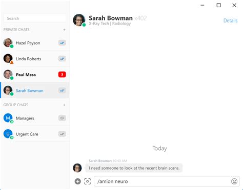Image resolution: width=243 pixels, height=190 pixels.
Task: Click Hazel Payson's avatar
Action: click(8, 42)
